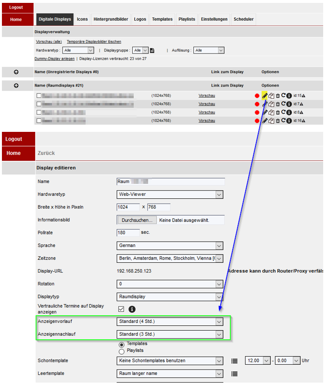Viewport: 327px width, 385px height.
Task: Go to the Einstellungen tab
Action: [214, 19]
